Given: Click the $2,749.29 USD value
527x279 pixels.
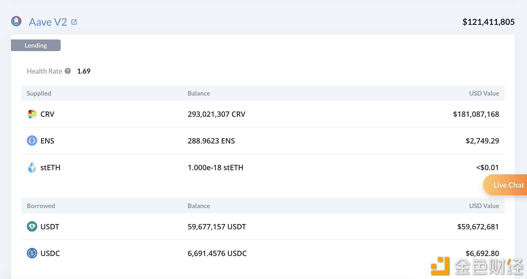Looking at the screenshot, I should [482, 141].
